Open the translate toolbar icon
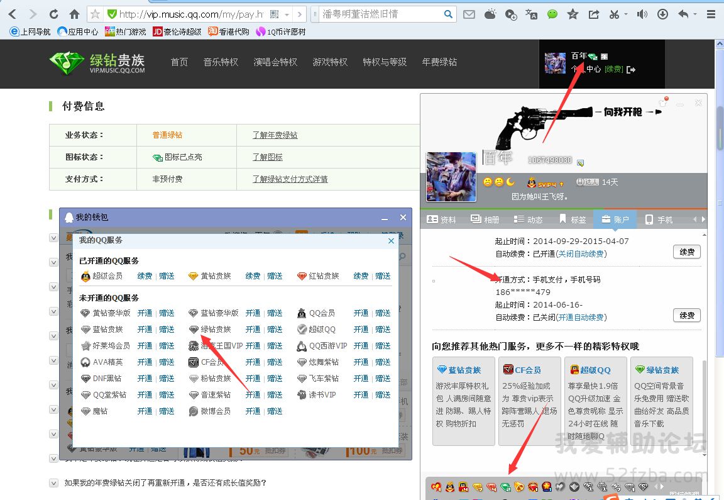Viewport: 724px width, 500px height. (x=531, y=14)
